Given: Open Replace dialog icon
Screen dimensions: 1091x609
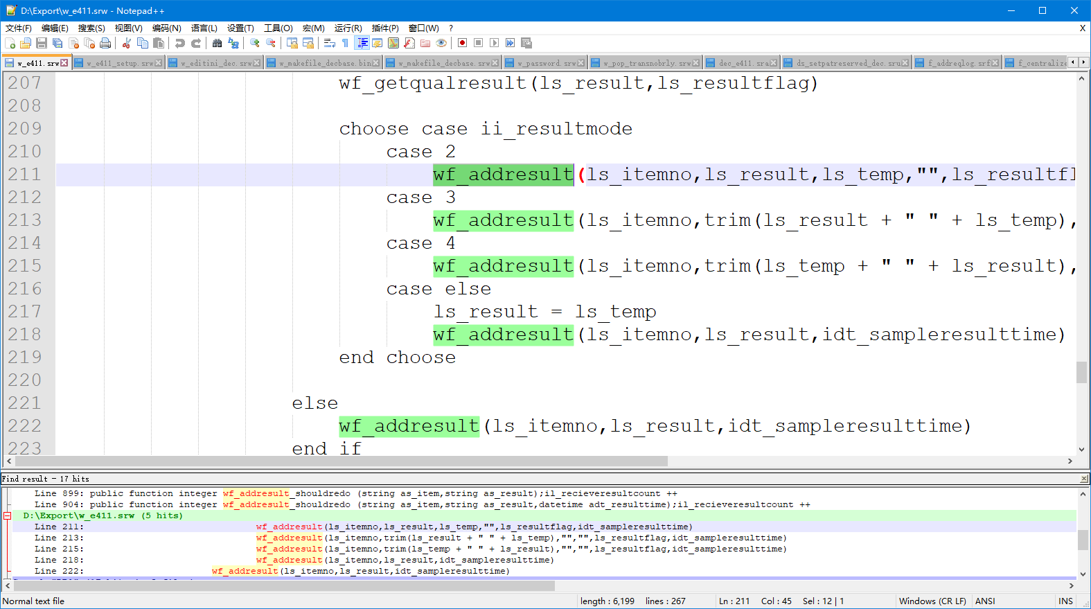Looking at the screenshot, I should coord(233,43).
